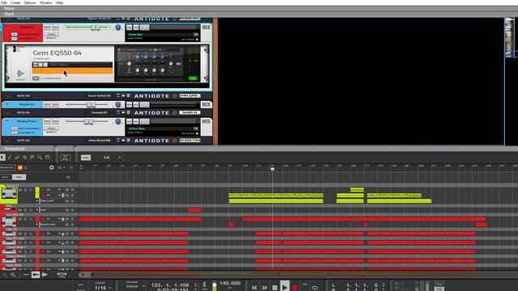Select the speaker/mute tool in the sequencer toolbar
This screenshot has height=291, width=518.
(x=32, y=158)
